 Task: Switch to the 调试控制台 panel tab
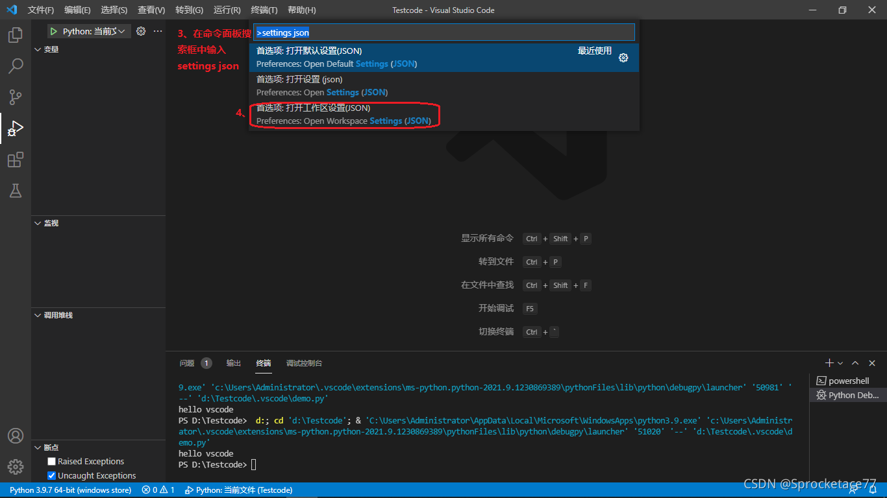(304, 363)
